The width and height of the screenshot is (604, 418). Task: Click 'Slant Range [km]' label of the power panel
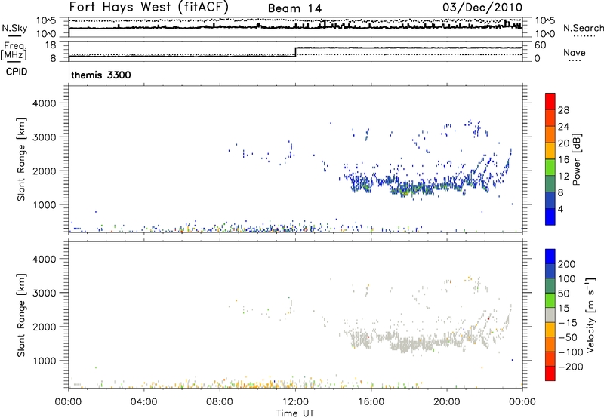pyautogui.click(x=21, y=159)
